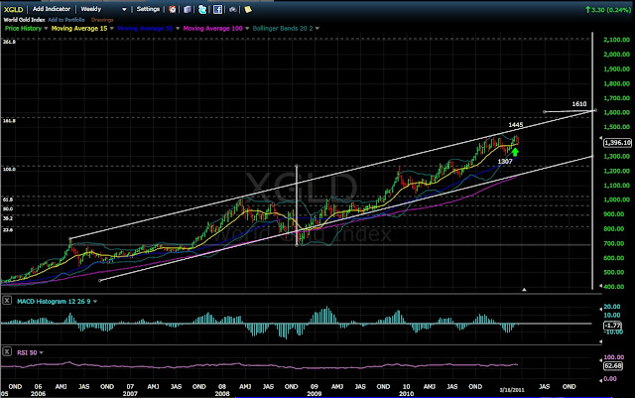Click Moving Average 50 label
Screen dimensions: 635x398
(145, 29)
